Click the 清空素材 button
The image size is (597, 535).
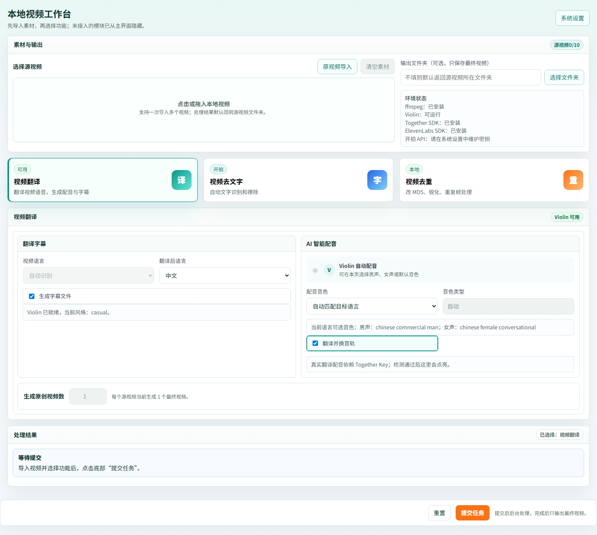click(x=377, y=67)
